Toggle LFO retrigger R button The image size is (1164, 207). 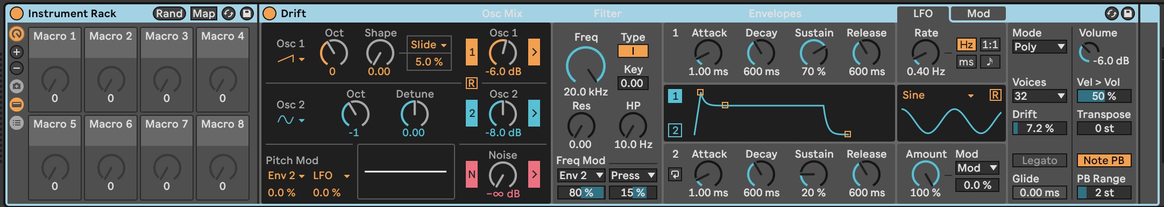tap(996, 95)
